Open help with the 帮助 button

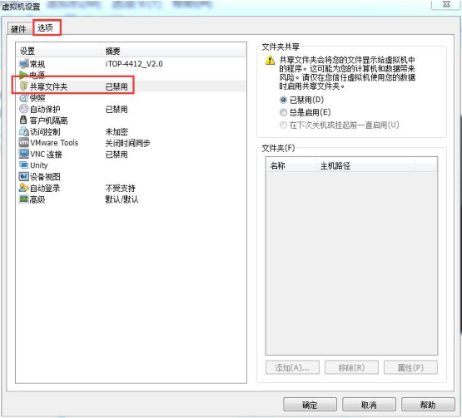(428, 405)
